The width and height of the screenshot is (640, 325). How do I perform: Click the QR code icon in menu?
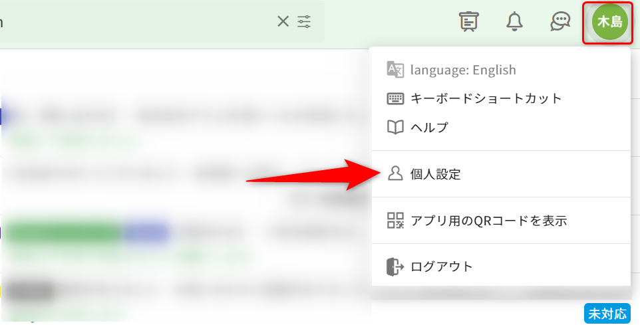coord(395,221)
